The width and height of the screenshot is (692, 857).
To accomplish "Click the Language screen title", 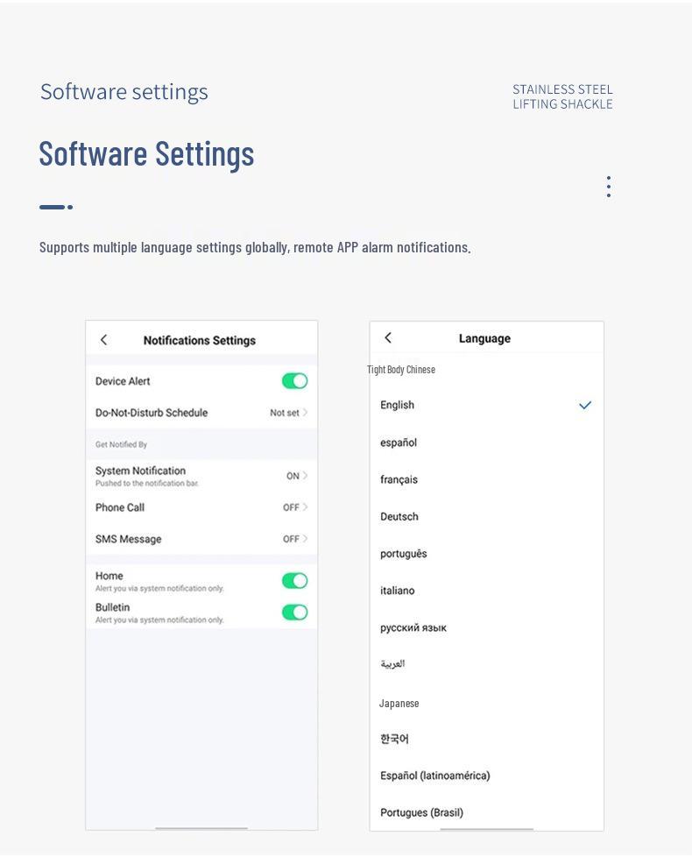I will coord(484,338).
